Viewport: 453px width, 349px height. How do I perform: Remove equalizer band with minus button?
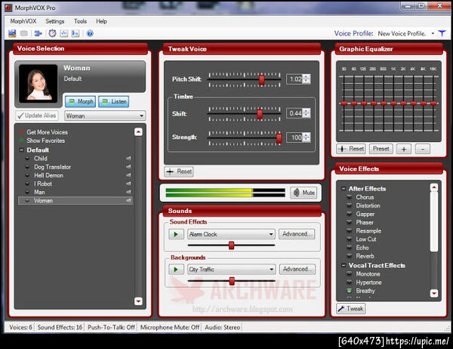(422, 150)
